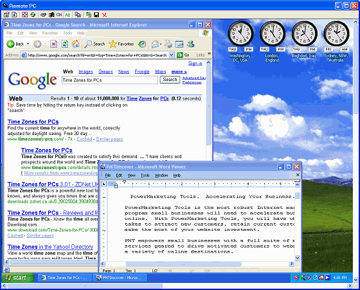Click the Print icon in Internet Explorer toolbar
Screen dimensions: 360x290
[168, 44]
